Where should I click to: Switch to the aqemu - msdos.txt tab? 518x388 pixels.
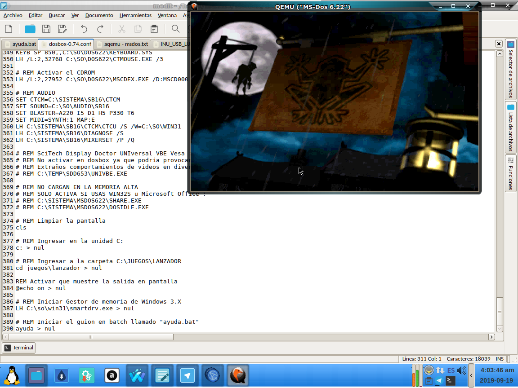tap(122, 44)
